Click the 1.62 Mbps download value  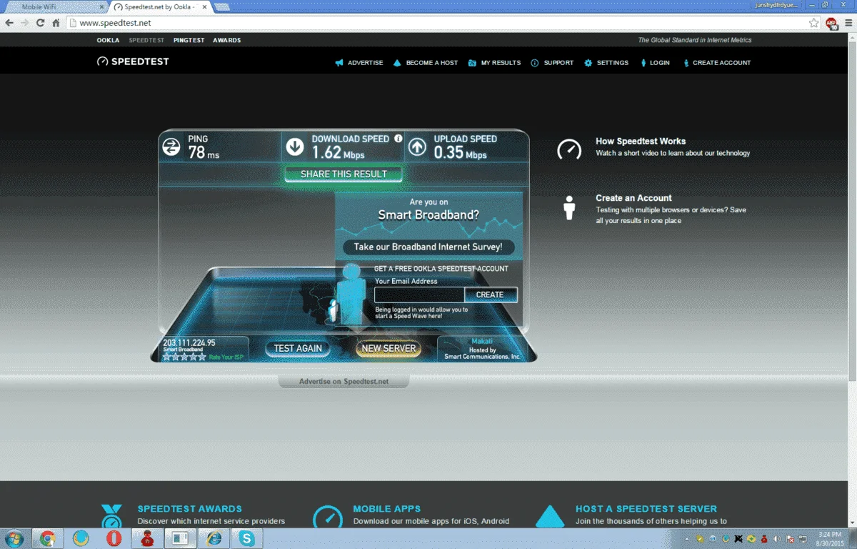(x=338, y=152)
